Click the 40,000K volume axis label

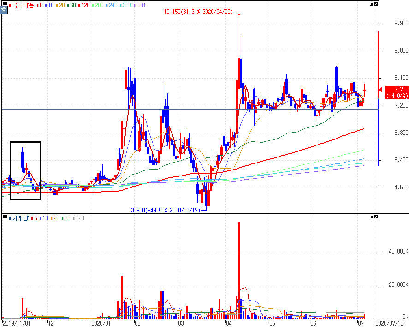[398, 252]
